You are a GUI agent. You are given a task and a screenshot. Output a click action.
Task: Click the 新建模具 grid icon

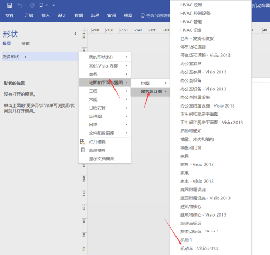coord(83,150)
